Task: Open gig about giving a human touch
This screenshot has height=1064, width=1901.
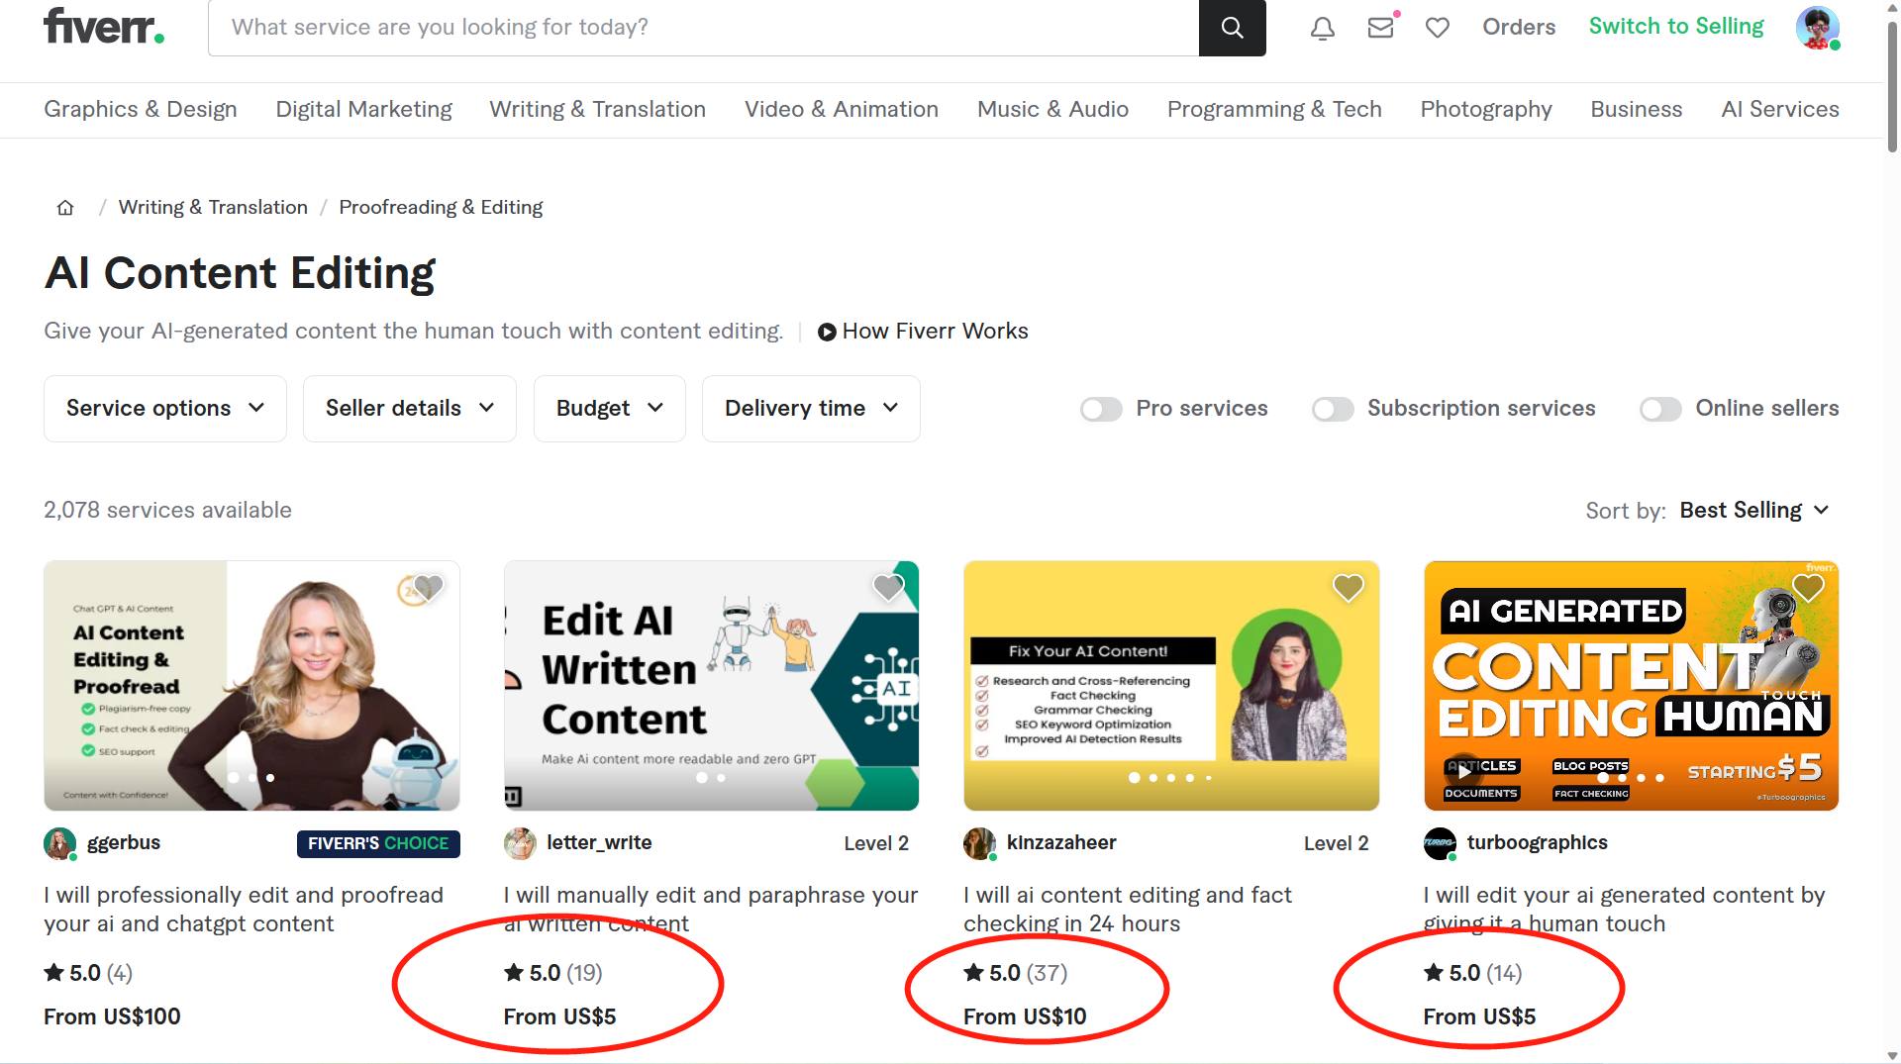Action: click(1624, 910)
